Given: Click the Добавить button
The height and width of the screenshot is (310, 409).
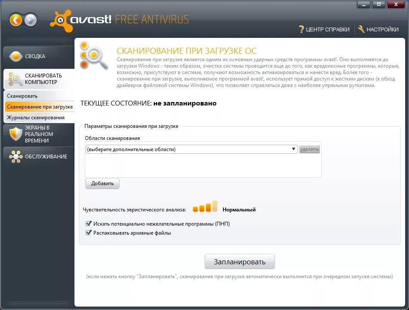Looking at the screenshot, I should 102,183.
